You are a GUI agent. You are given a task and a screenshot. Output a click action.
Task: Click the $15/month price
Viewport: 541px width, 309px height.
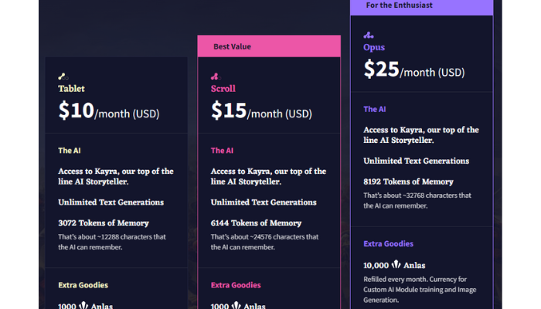coord(261,110)
